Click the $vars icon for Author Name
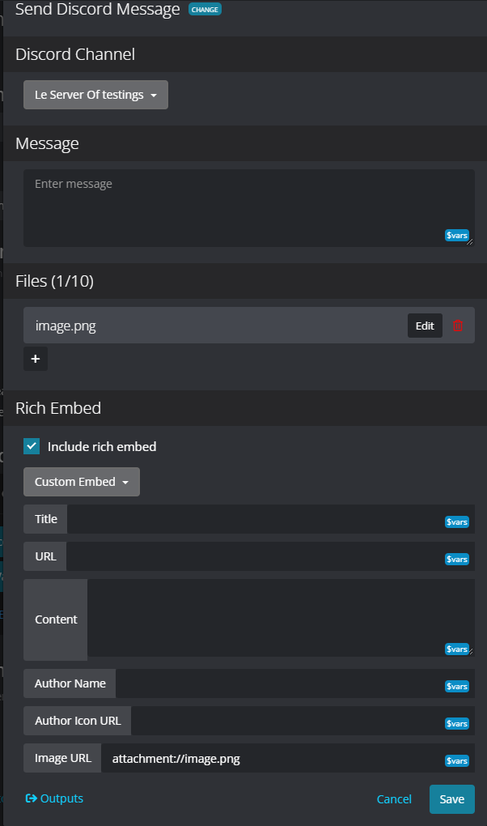 coord(457,686)
